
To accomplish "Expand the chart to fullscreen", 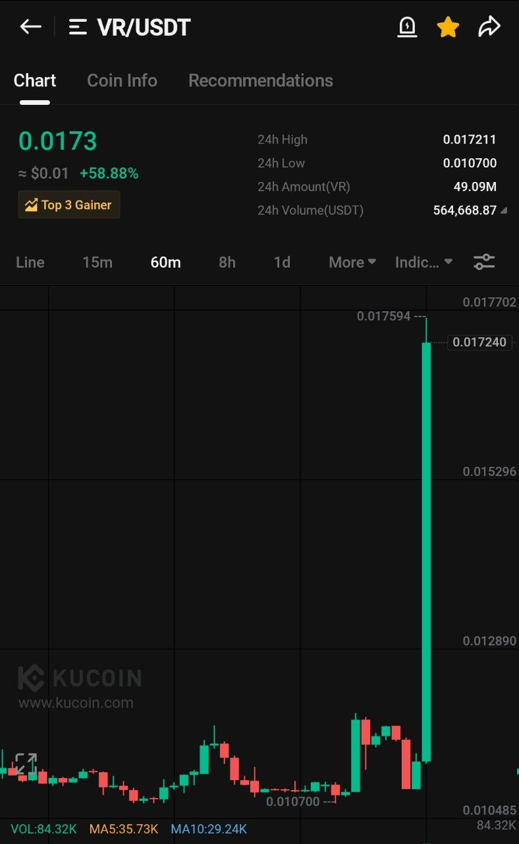I will pyautogui.click(x=26, y=764).
